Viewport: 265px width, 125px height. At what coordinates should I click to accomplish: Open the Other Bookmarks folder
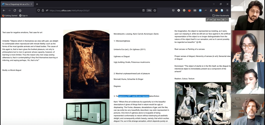click(221, 15)
